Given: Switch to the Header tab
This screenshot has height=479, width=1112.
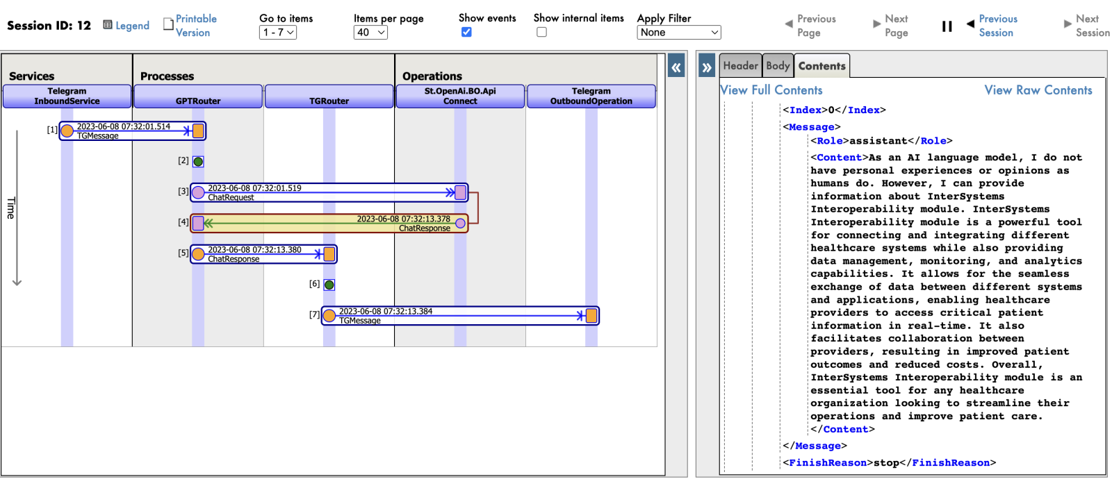Looking at the screenshot, I should (740, 66).
